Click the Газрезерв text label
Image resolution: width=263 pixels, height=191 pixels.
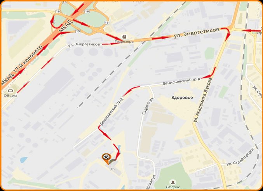point(124,42)
